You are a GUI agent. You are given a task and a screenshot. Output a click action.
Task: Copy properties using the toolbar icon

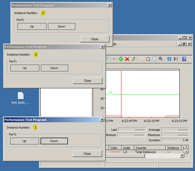click(x=142, y=59)
